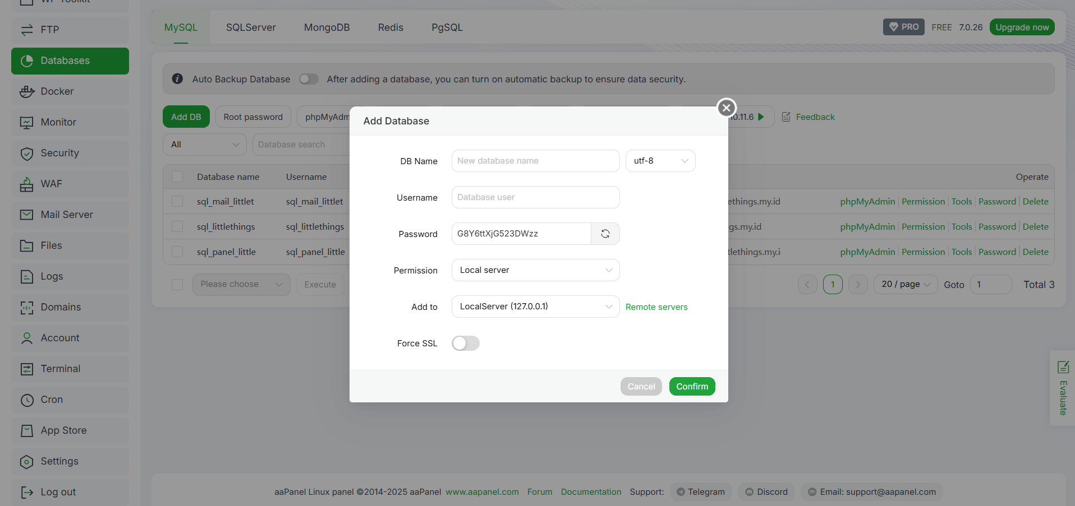Click Files folder icon
Viewport: 1075px width, 506px height.
[26, 245]
